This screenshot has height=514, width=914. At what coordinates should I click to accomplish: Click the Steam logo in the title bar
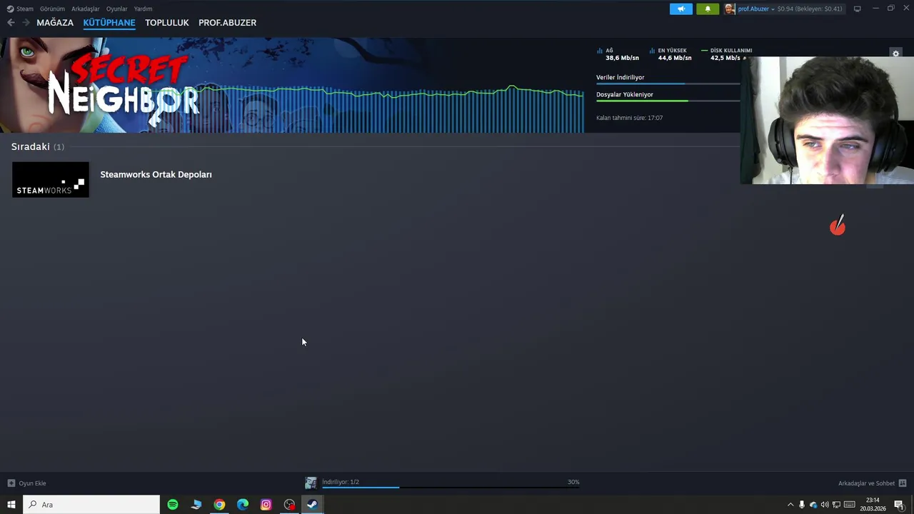[x=10, y=9]
